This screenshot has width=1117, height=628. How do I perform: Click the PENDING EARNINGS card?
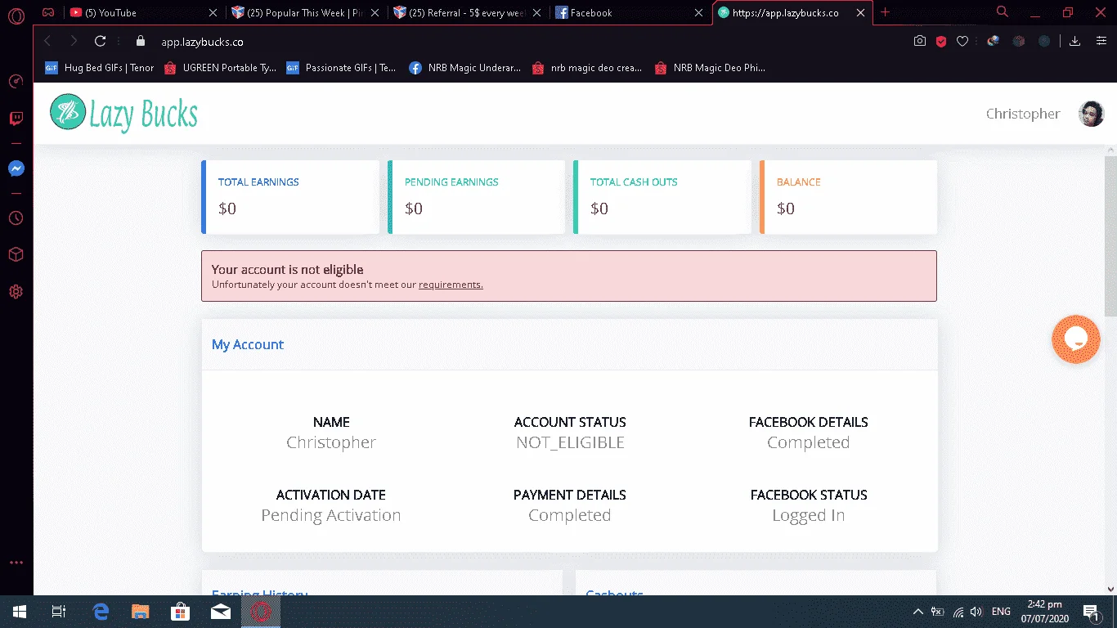coord(476,196)
